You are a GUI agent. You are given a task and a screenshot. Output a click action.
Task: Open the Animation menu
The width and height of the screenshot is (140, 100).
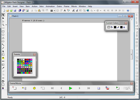[x=50, y=6]
